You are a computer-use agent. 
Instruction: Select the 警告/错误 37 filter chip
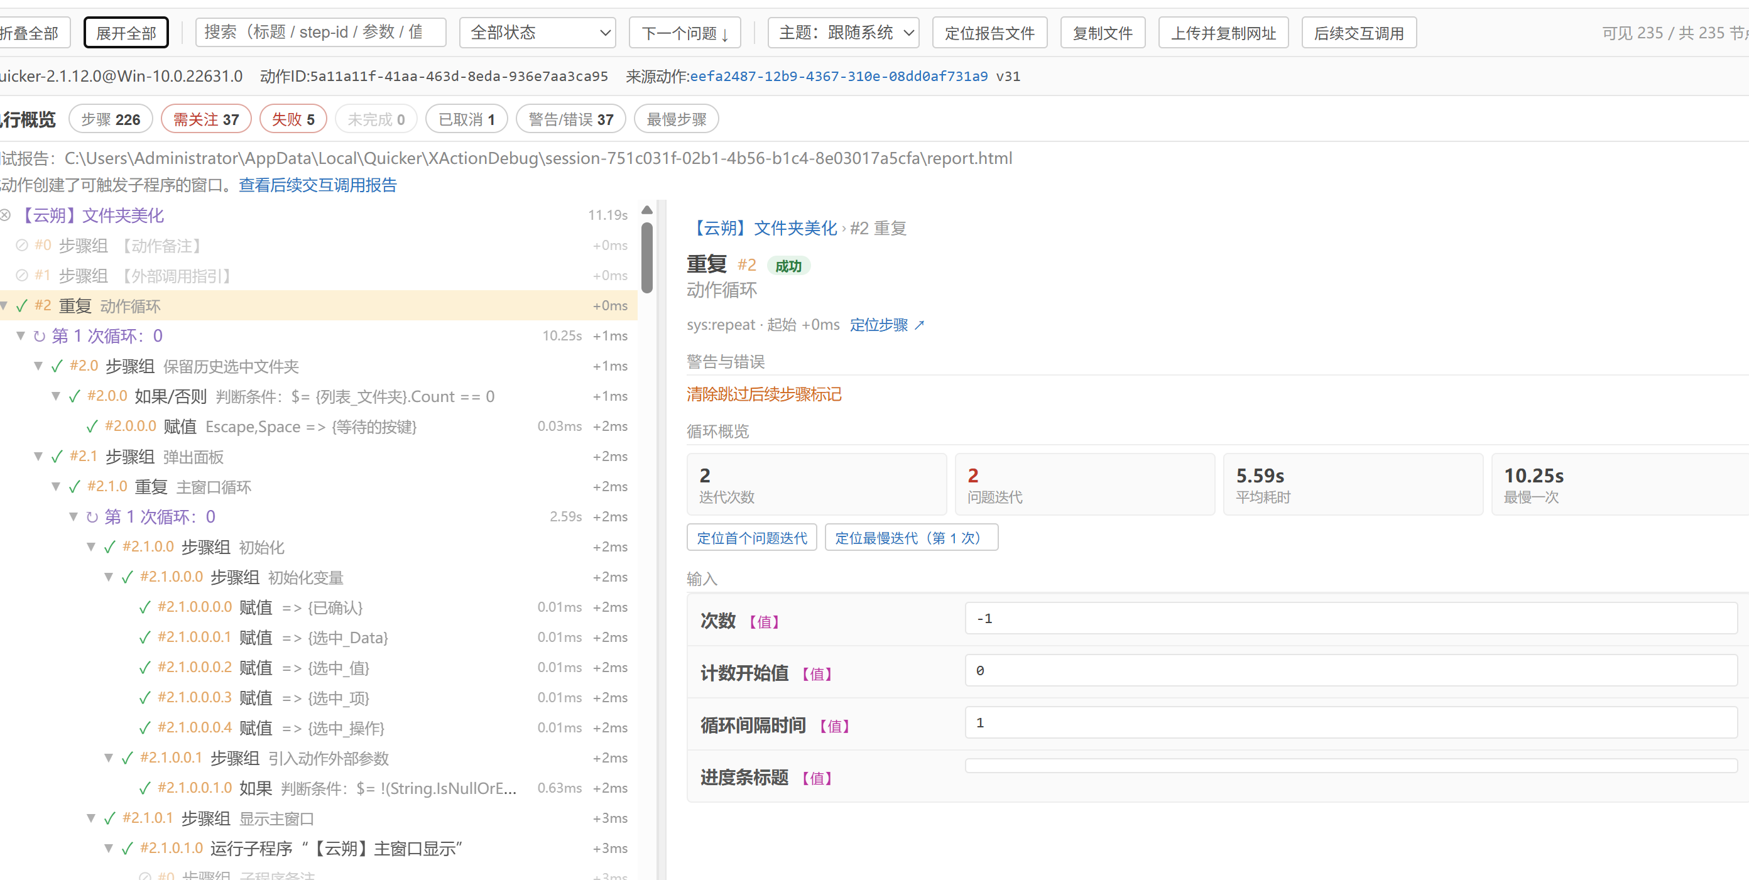[x=570, y=119]
